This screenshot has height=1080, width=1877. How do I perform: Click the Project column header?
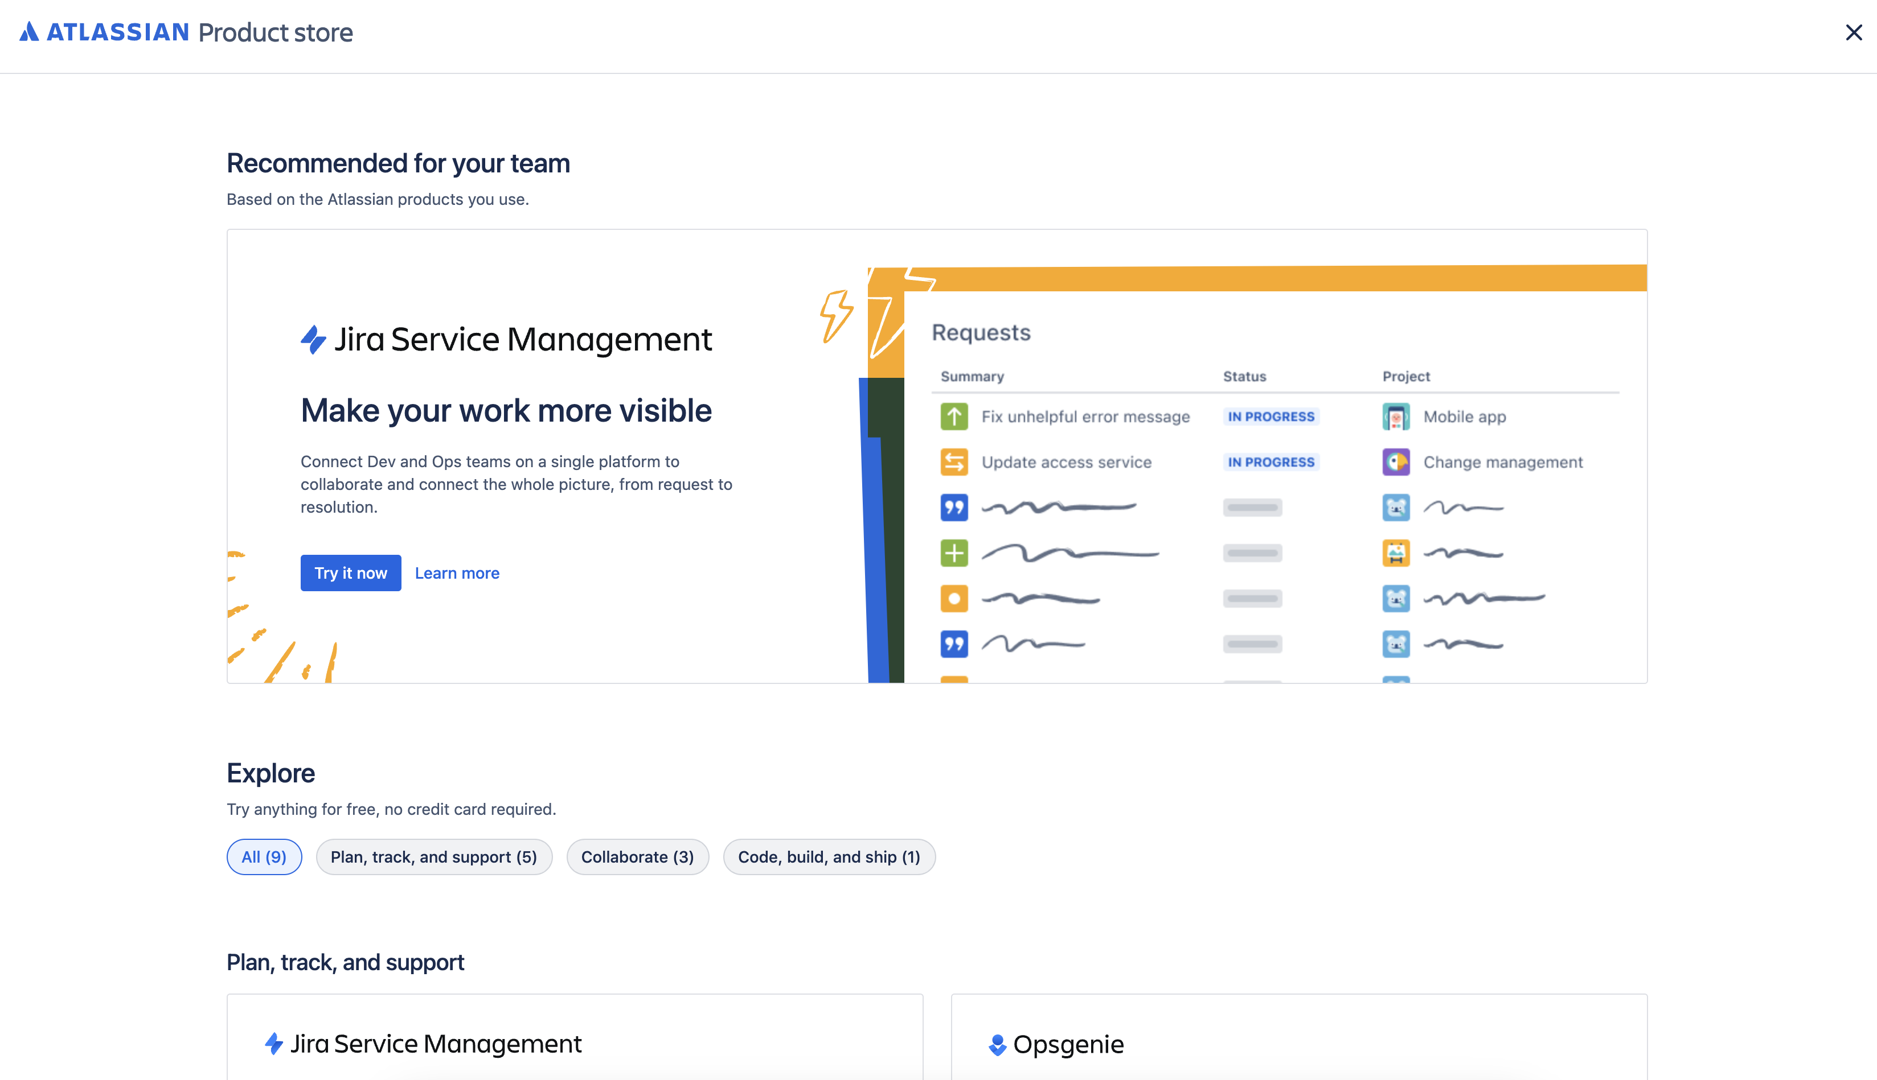point(1405,376)
